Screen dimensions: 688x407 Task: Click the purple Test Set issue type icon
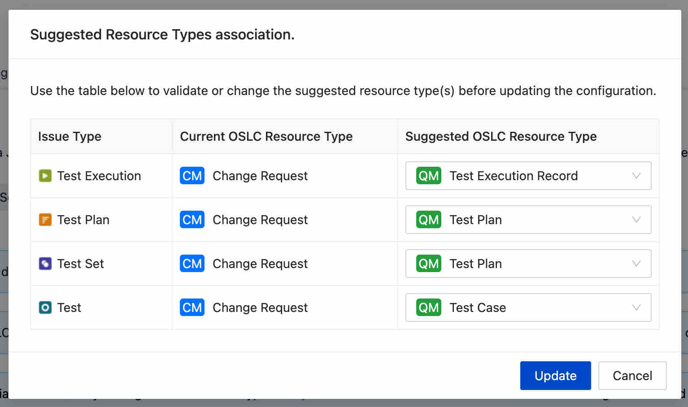point(45,264)
